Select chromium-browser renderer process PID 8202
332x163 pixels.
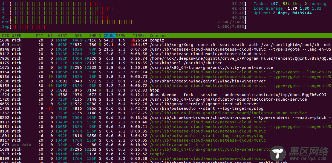tap(166, 117)
